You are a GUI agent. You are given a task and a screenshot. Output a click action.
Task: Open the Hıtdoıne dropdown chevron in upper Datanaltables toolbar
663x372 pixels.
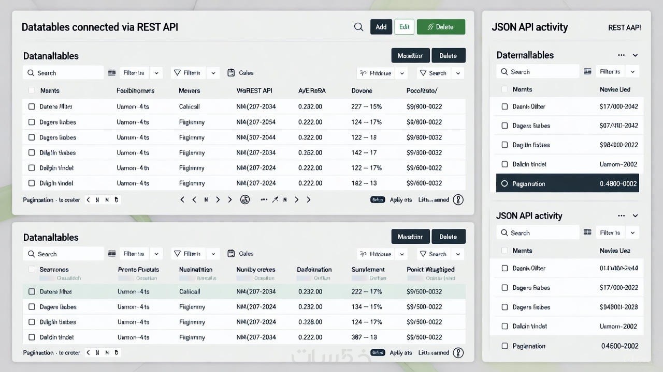coord(402,73)
